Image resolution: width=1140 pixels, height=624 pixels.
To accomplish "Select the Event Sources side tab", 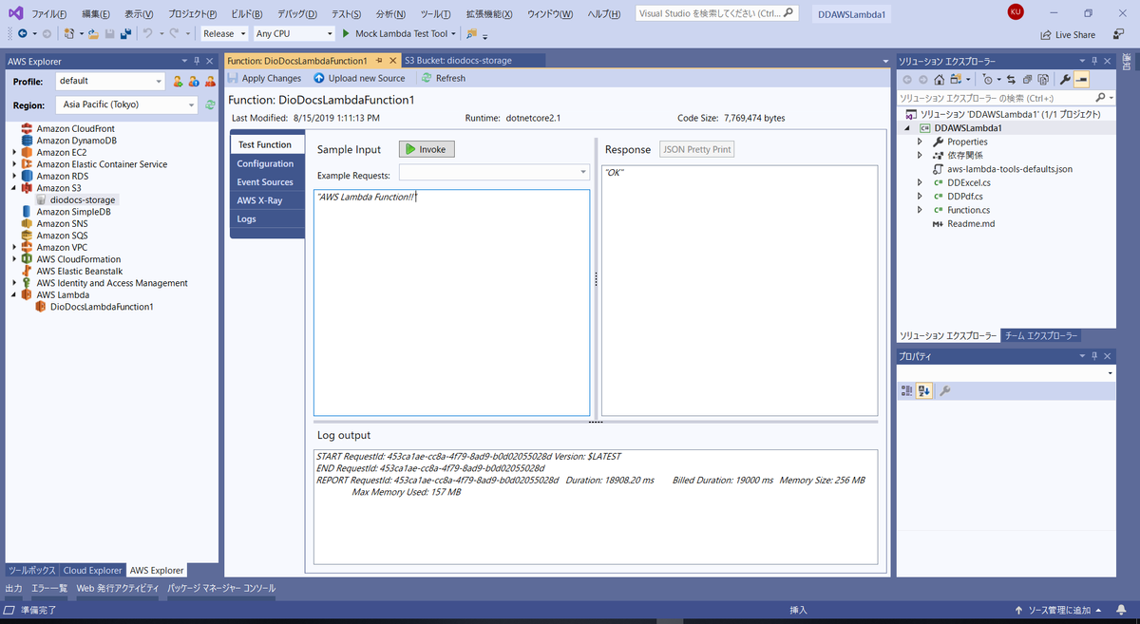I will point(266,182).
